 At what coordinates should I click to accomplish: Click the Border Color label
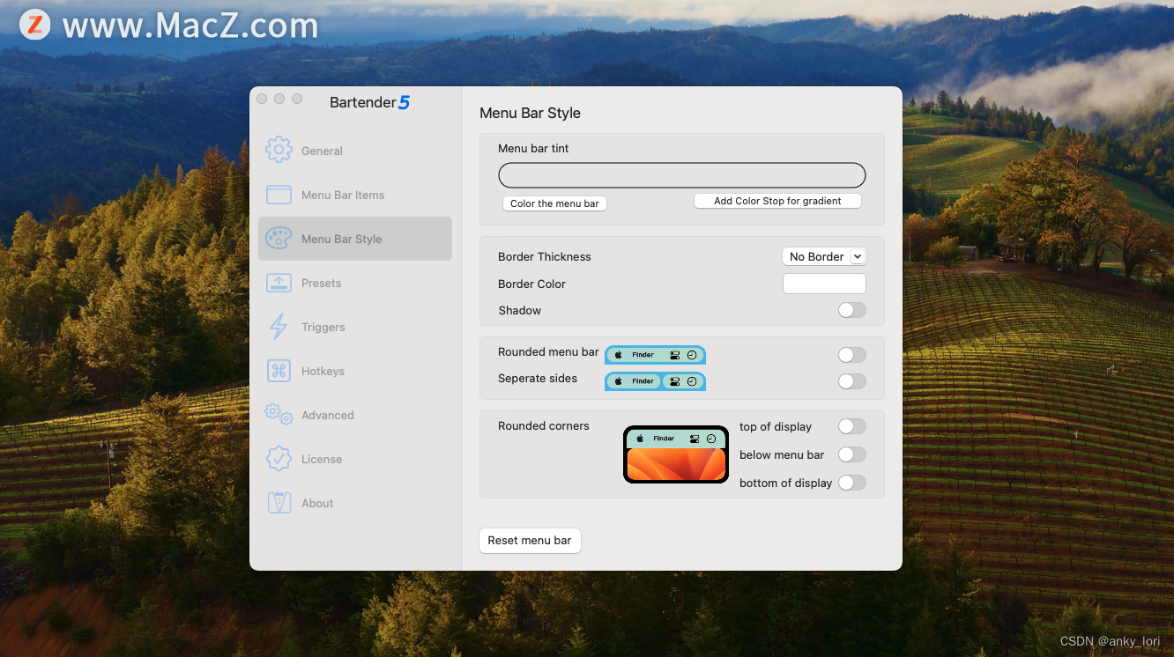(x=531, y=284)
